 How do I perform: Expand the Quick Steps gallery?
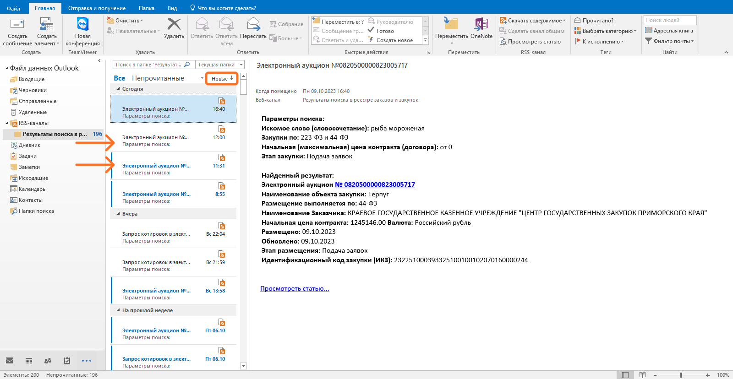pyautogui.click(x=426, y=40)
